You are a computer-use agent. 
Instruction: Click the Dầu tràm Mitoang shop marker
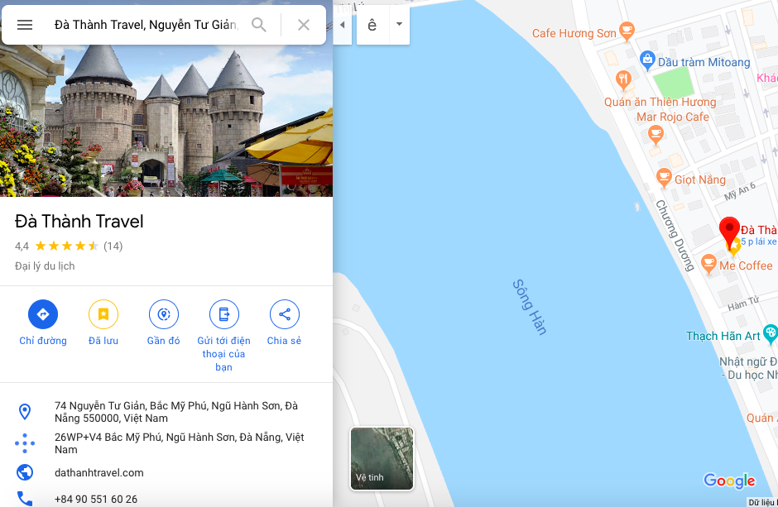tap(647, 60)
